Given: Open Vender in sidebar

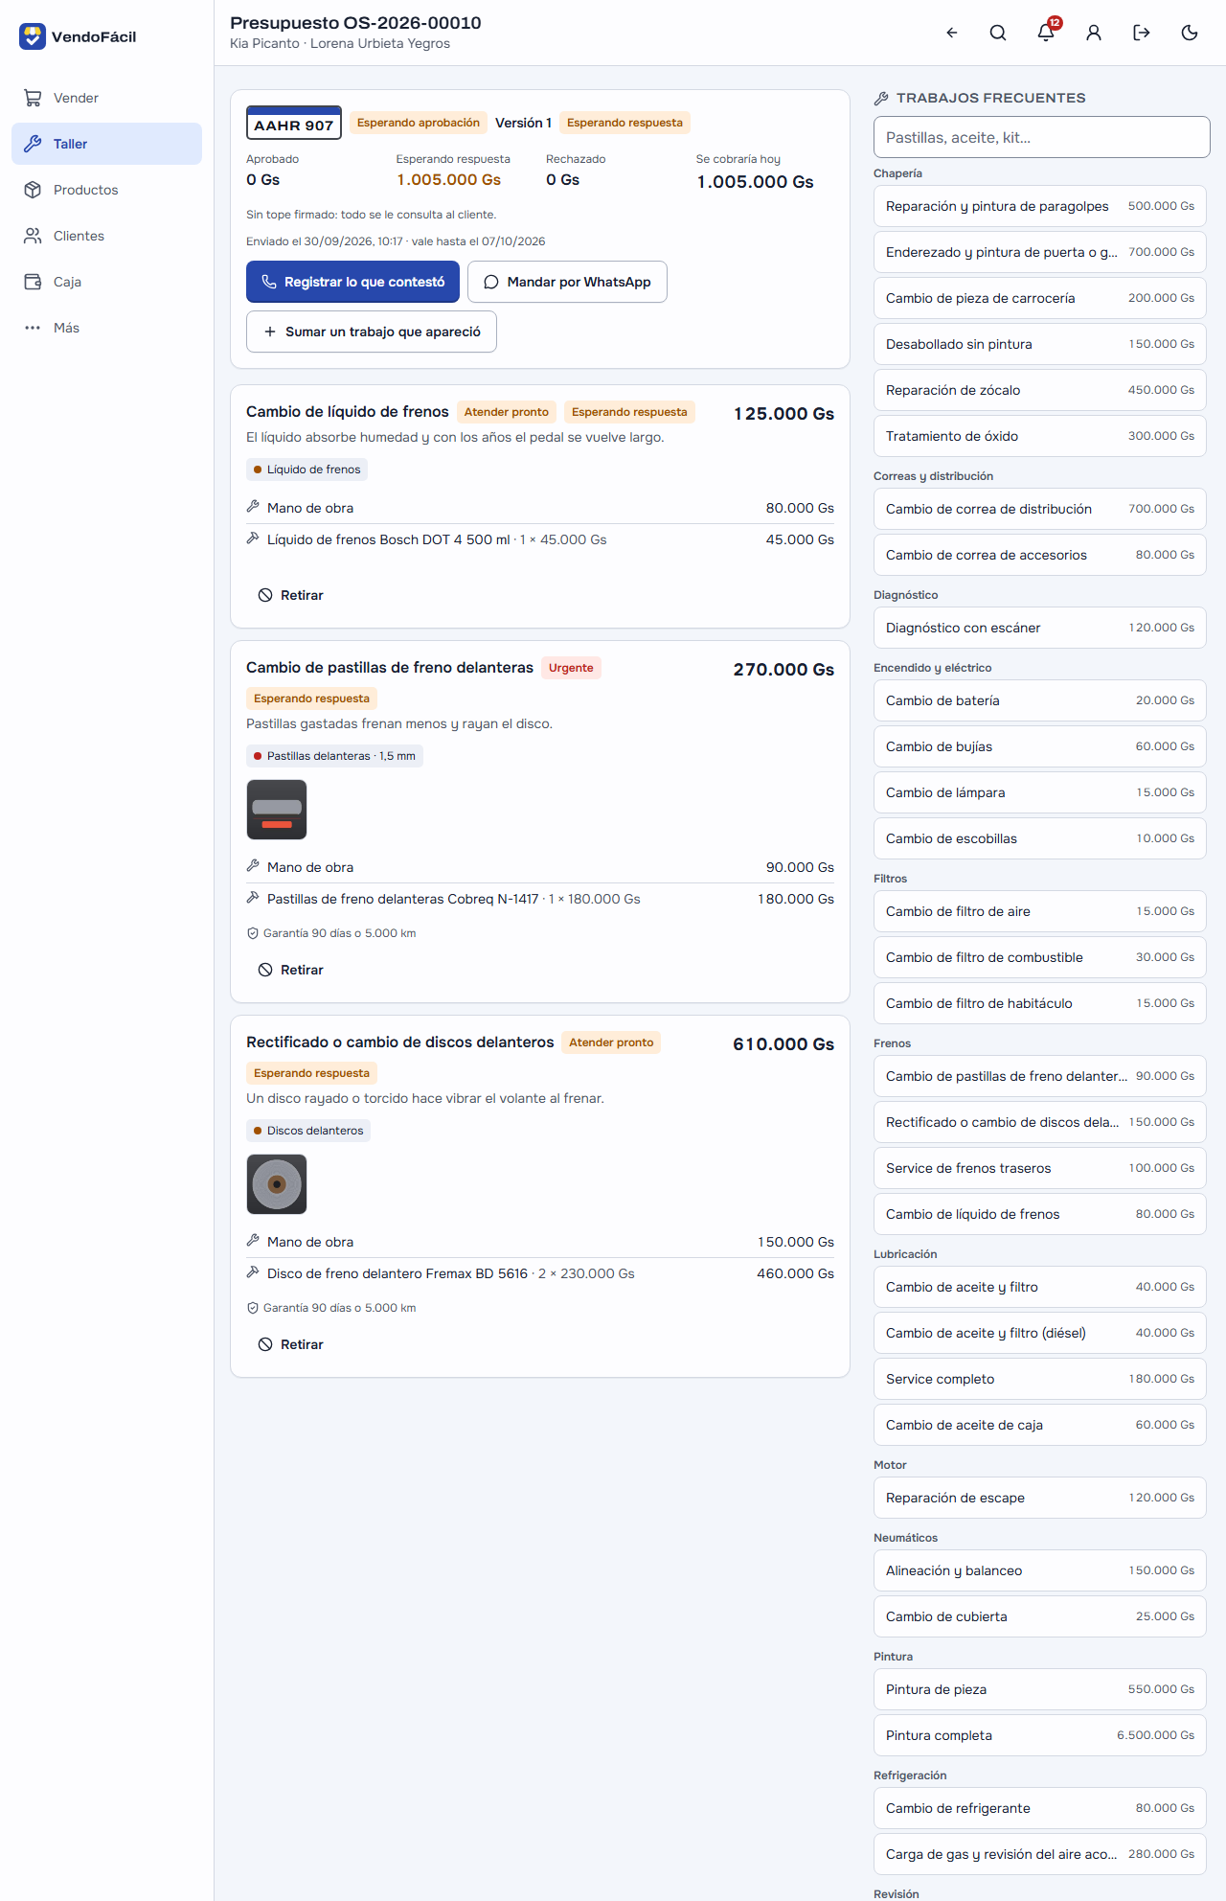Looking at the screenshot, I should tap(106, 98).
